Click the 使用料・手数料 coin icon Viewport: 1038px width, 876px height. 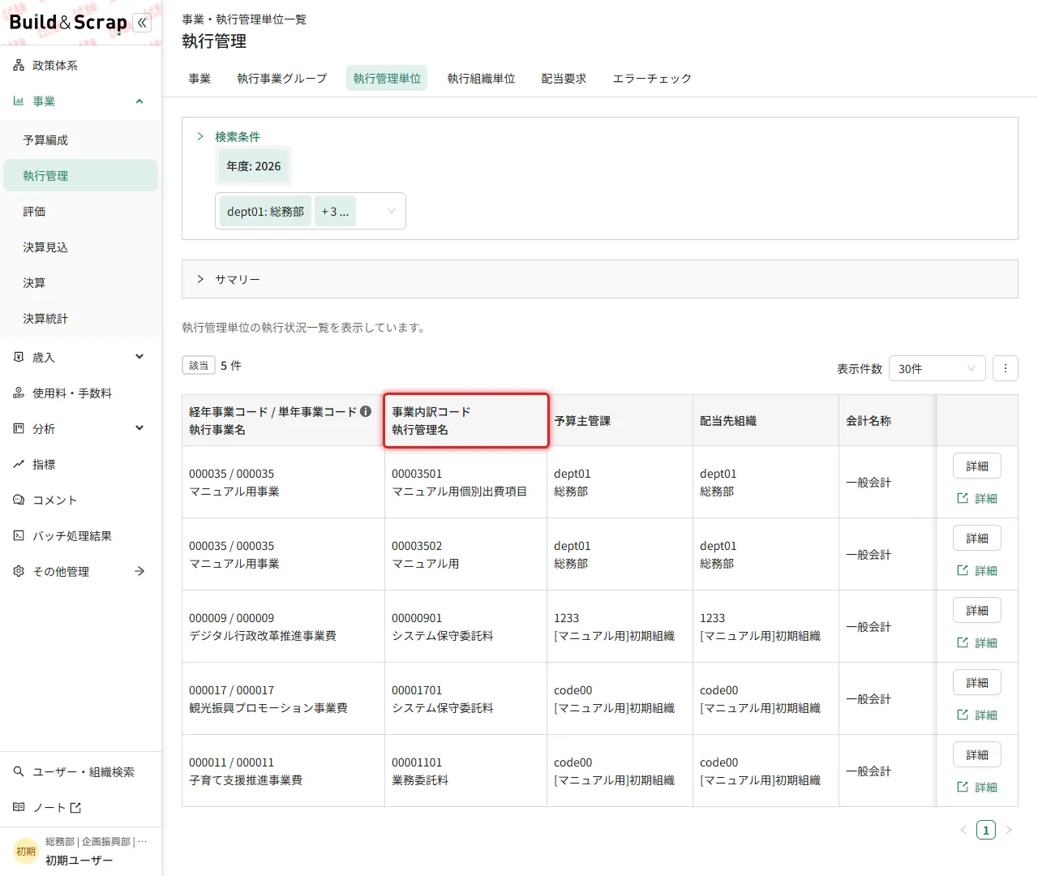[x=19, y=393]
